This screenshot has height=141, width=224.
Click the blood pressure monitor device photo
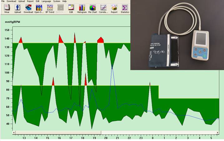(x=177, y=35)
